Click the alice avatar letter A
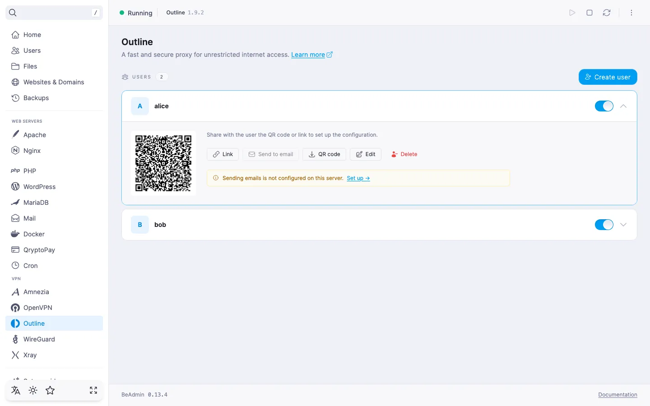 coord(140,106)
